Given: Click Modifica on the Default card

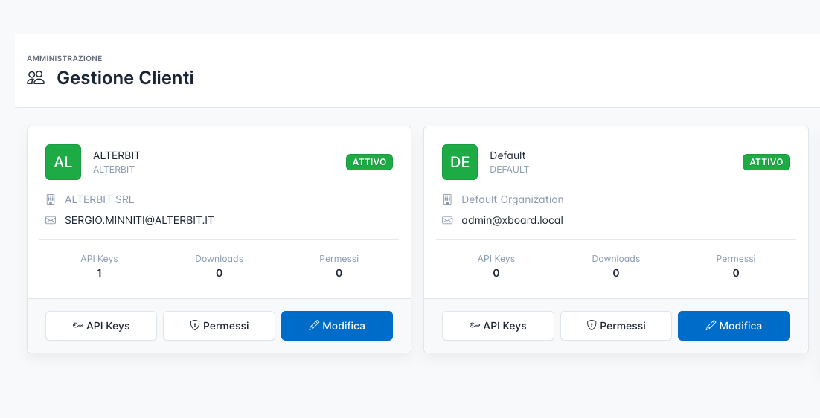Looking at the screenshot, I should (734, 326).
